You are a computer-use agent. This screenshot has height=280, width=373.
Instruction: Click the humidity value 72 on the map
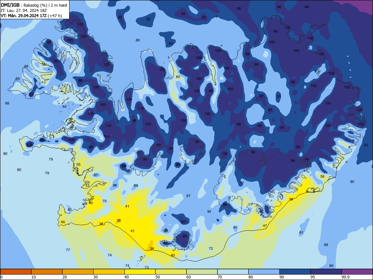coord(211,248)
